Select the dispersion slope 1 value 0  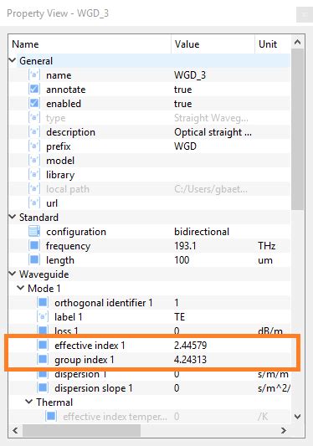(177, 388)
